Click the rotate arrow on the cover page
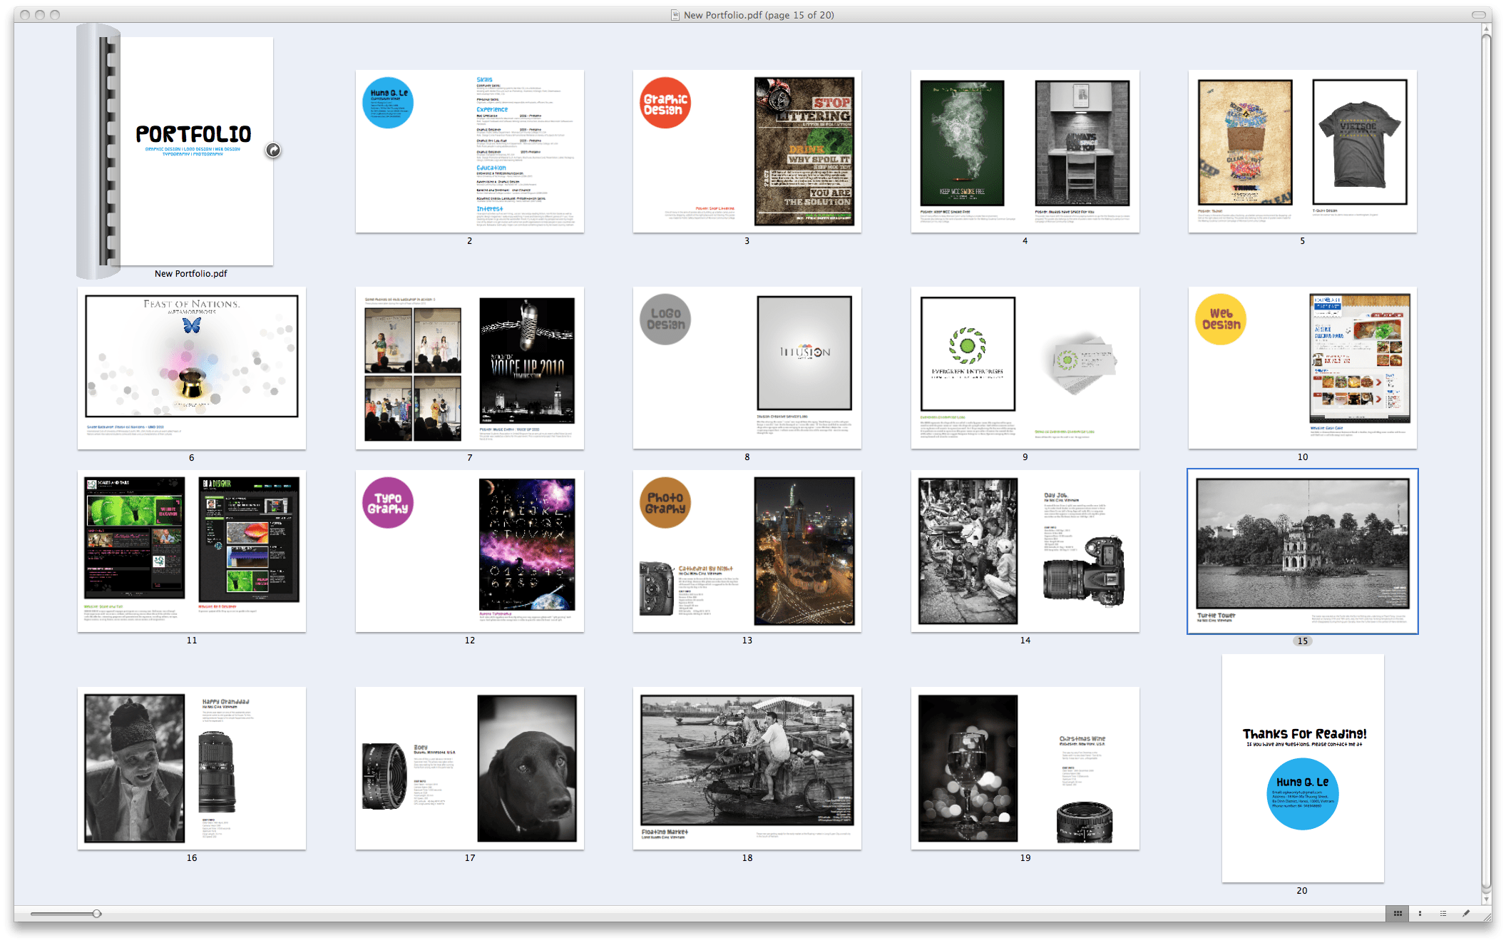 tap(273, 150)
